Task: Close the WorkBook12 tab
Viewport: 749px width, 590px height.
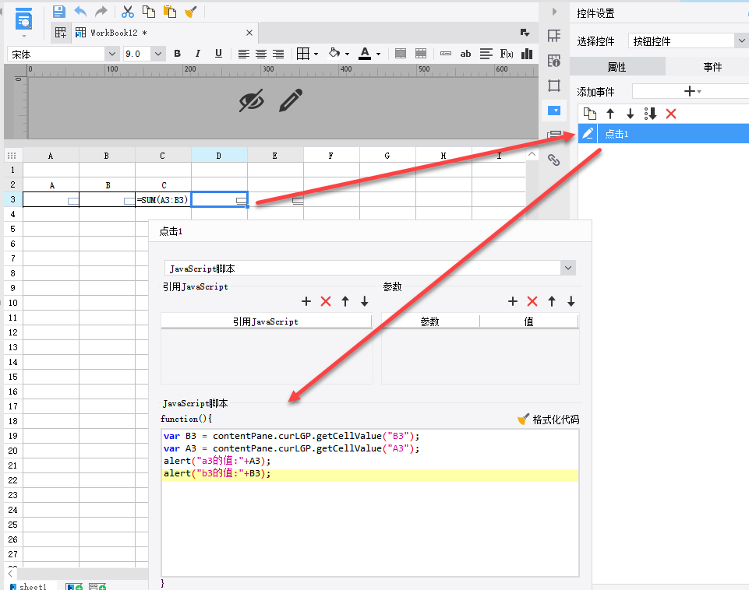Action: 249,33
